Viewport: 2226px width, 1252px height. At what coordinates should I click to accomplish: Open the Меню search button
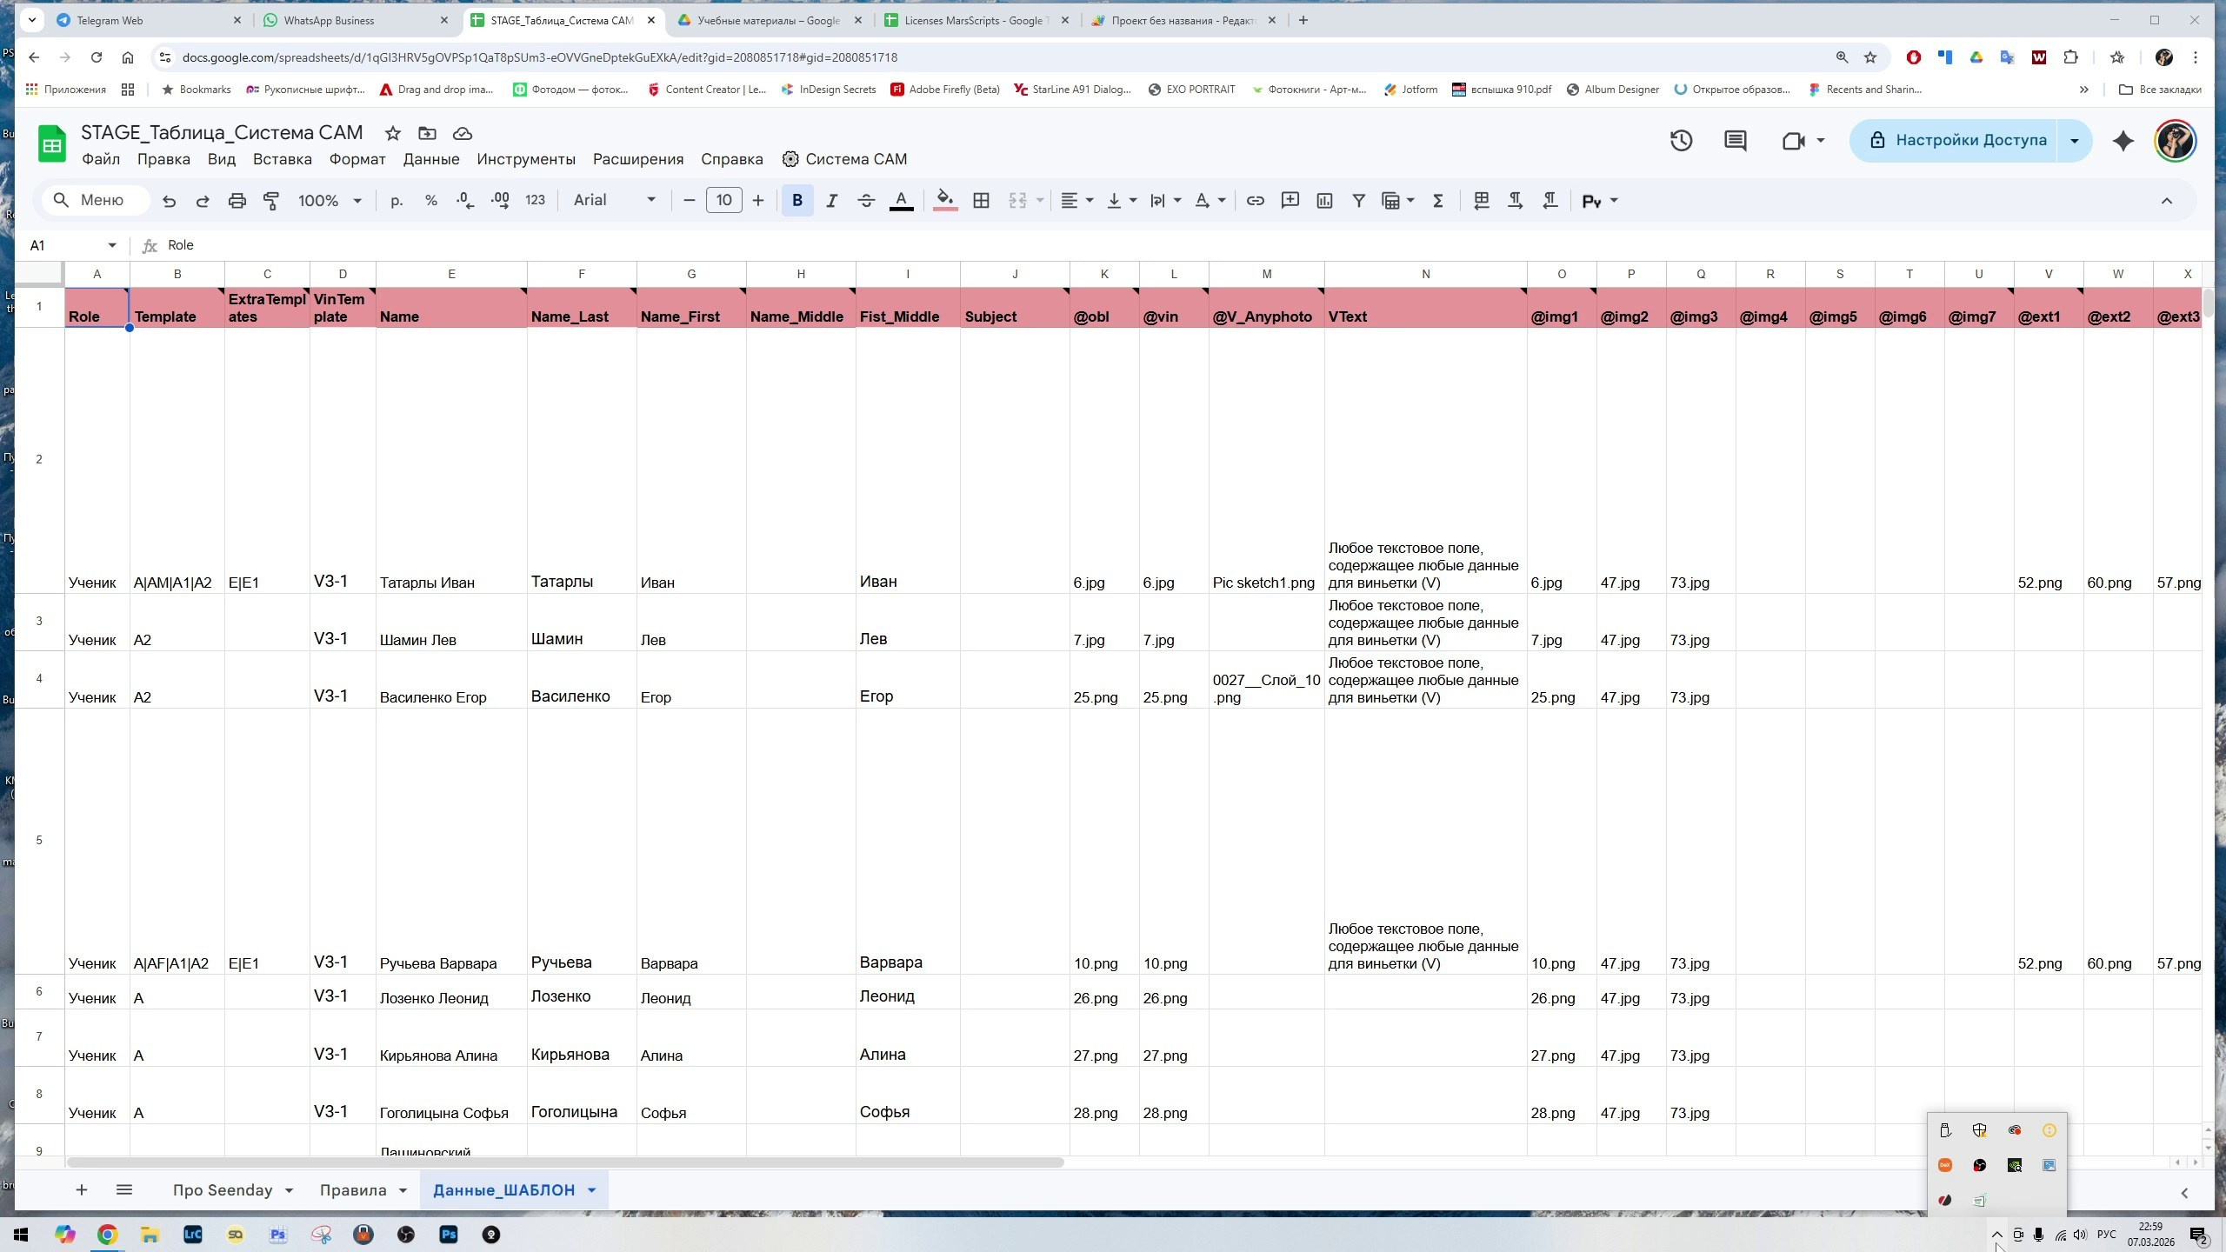click(x=96, y=201)
